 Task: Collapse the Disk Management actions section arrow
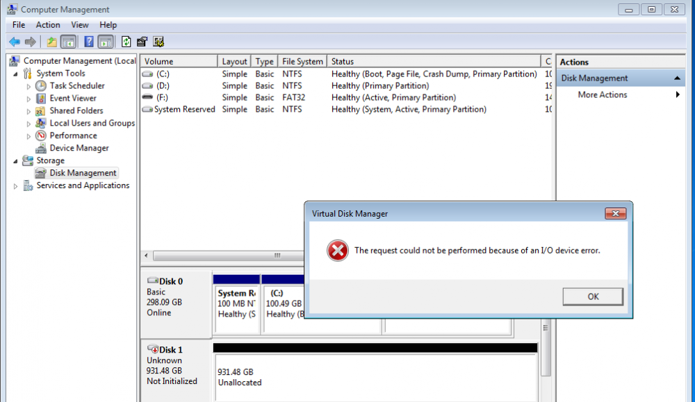coord(677,78)
